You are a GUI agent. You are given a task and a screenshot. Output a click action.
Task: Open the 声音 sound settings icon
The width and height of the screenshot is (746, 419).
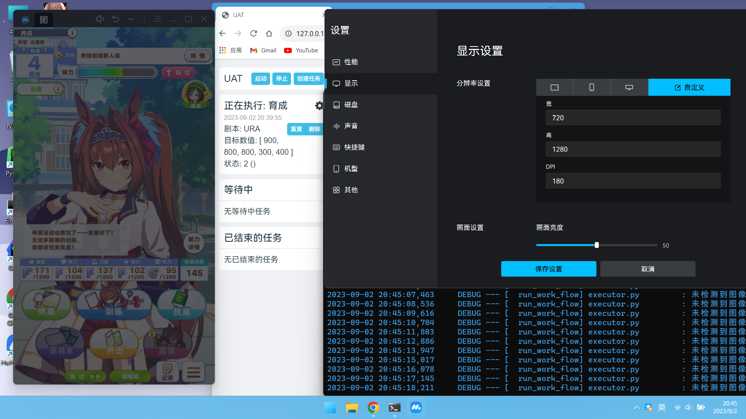(x=336, y=126)
